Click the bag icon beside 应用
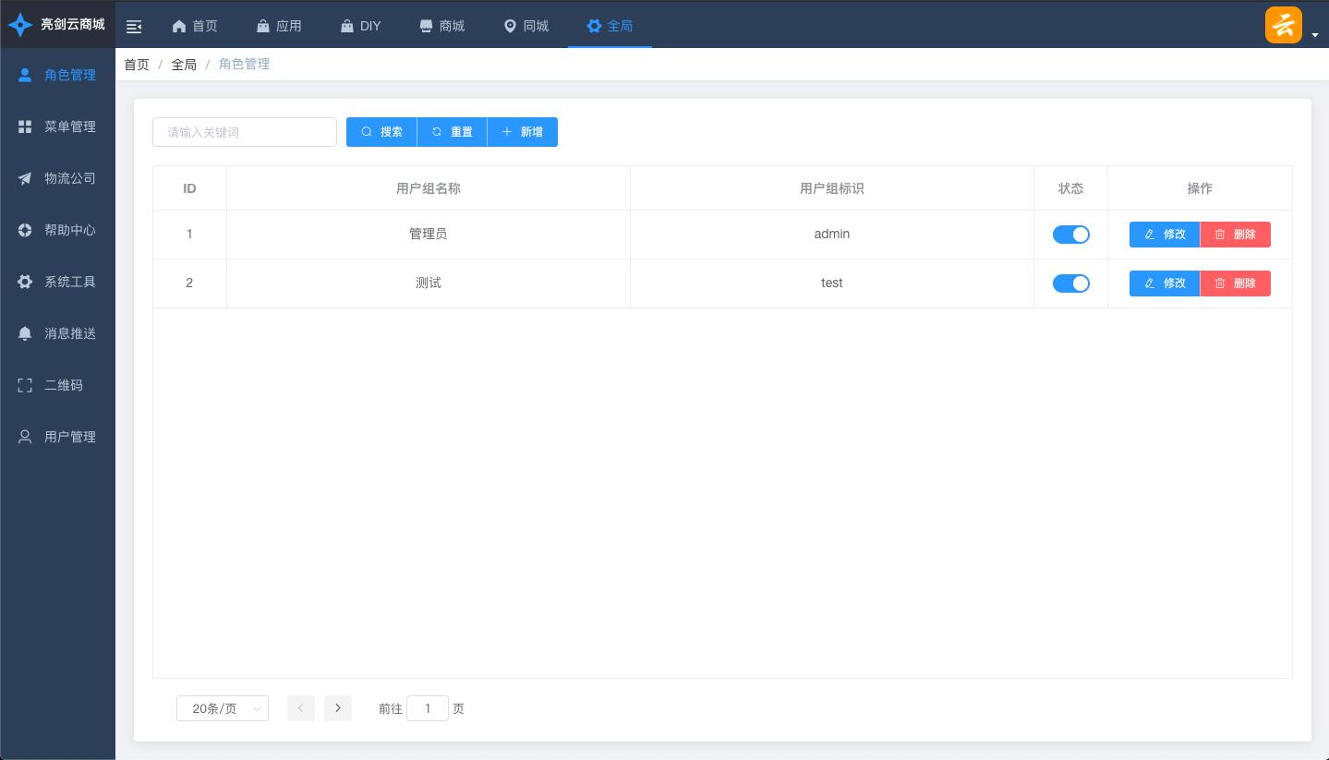The width and height of the screenshot is (1329, 760). [x=263, y=26]
